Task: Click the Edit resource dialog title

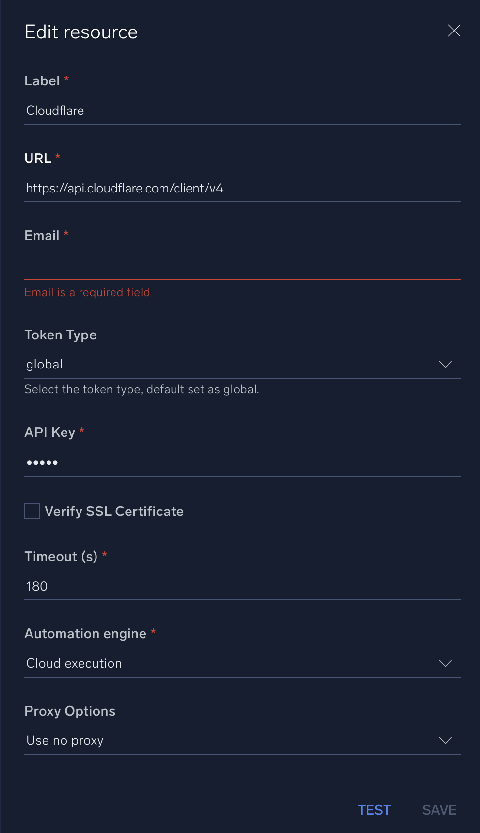Action: click(81, 32)
